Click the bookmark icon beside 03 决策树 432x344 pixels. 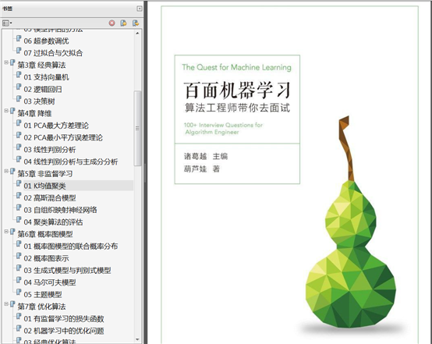coord(19,99)
